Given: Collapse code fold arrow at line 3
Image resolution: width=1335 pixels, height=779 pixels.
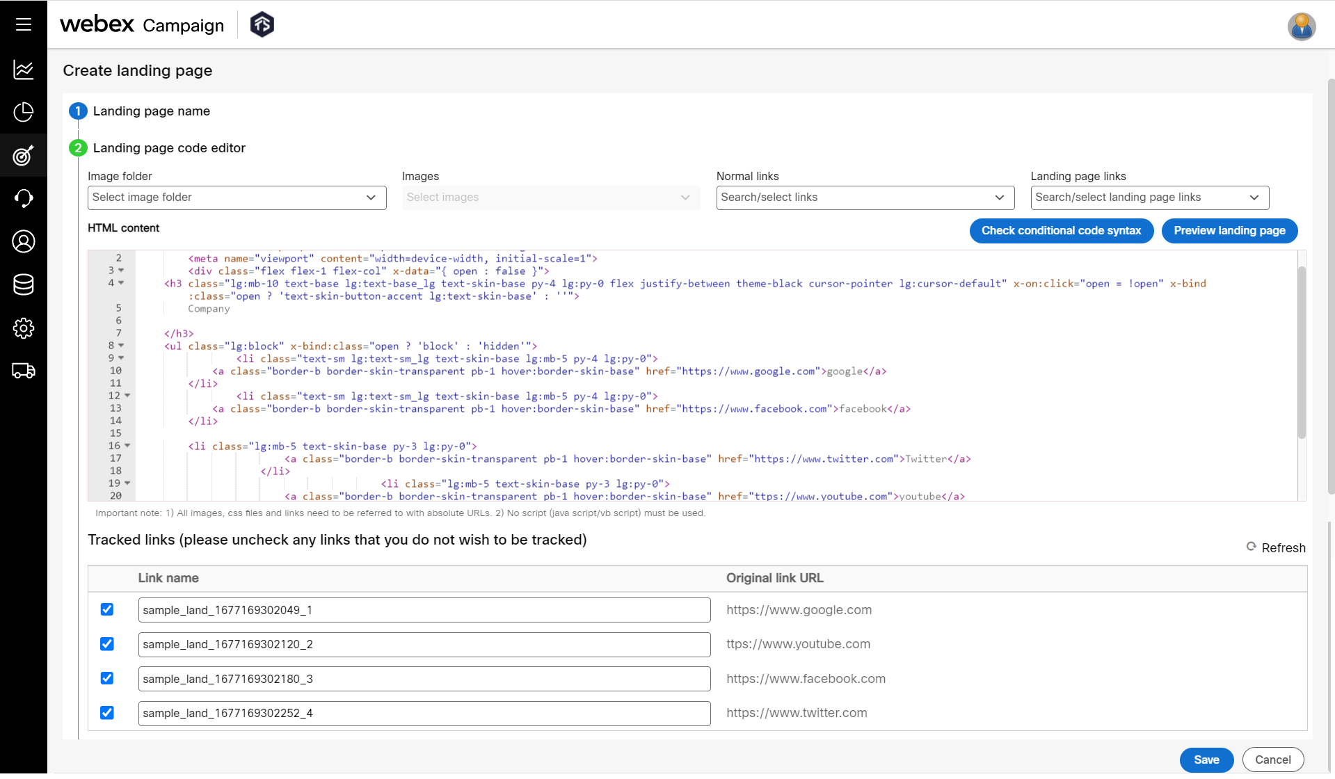Looking at the screenshot, I should click(x=121, y=271).
